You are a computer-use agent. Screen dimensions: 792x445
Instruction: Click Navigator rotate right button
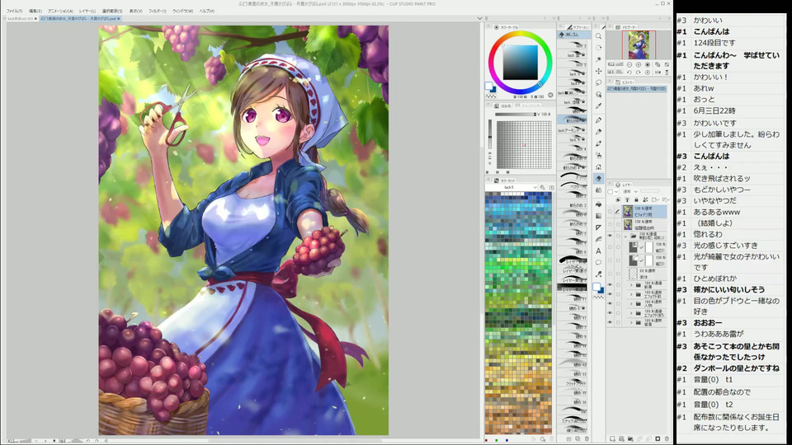[639, 73]
